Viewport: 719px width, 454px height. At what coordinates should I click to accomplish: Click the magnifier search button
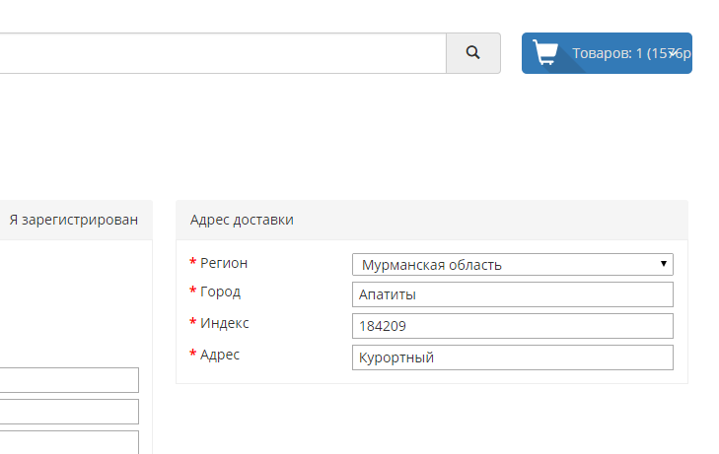coord(472,53)
